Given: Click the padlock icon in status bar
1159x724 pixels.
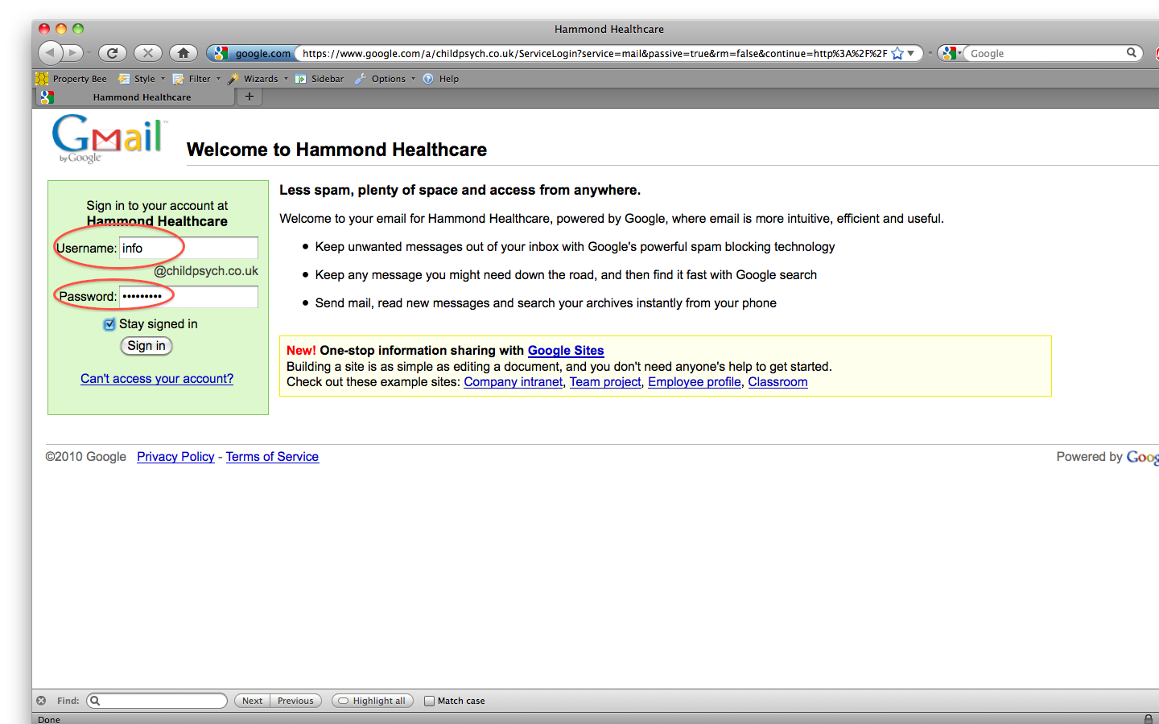Looking at the screenshot, I should point(1149,718).
